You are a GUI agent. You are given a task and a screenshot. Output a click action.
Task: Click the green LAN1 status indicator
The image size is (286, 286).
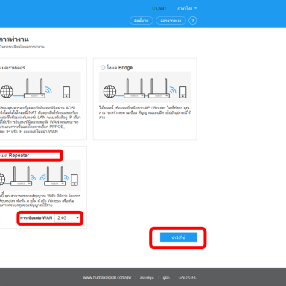(159, 8)
